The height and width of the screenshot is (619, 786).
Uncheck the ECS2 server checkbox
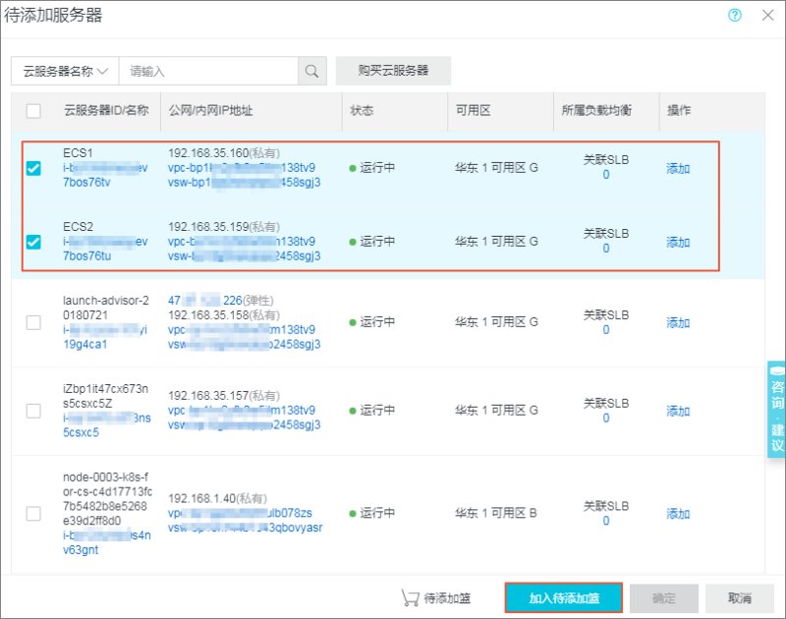(33, 242)
